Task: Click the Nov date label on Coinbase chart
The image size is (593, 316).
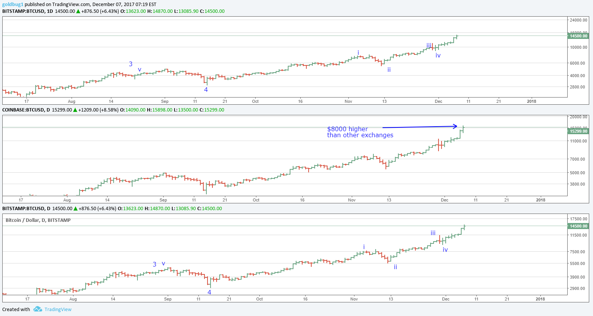Action: (352, 200)
